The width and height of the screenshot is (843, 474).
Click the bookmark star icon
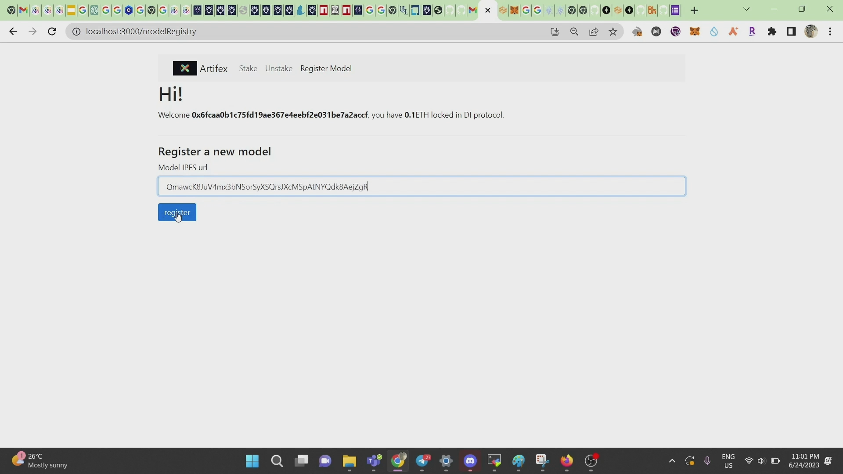point(613,32)
